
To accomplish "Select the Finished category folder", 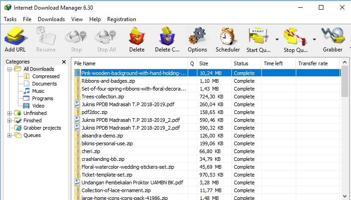I will coord(33,120).
